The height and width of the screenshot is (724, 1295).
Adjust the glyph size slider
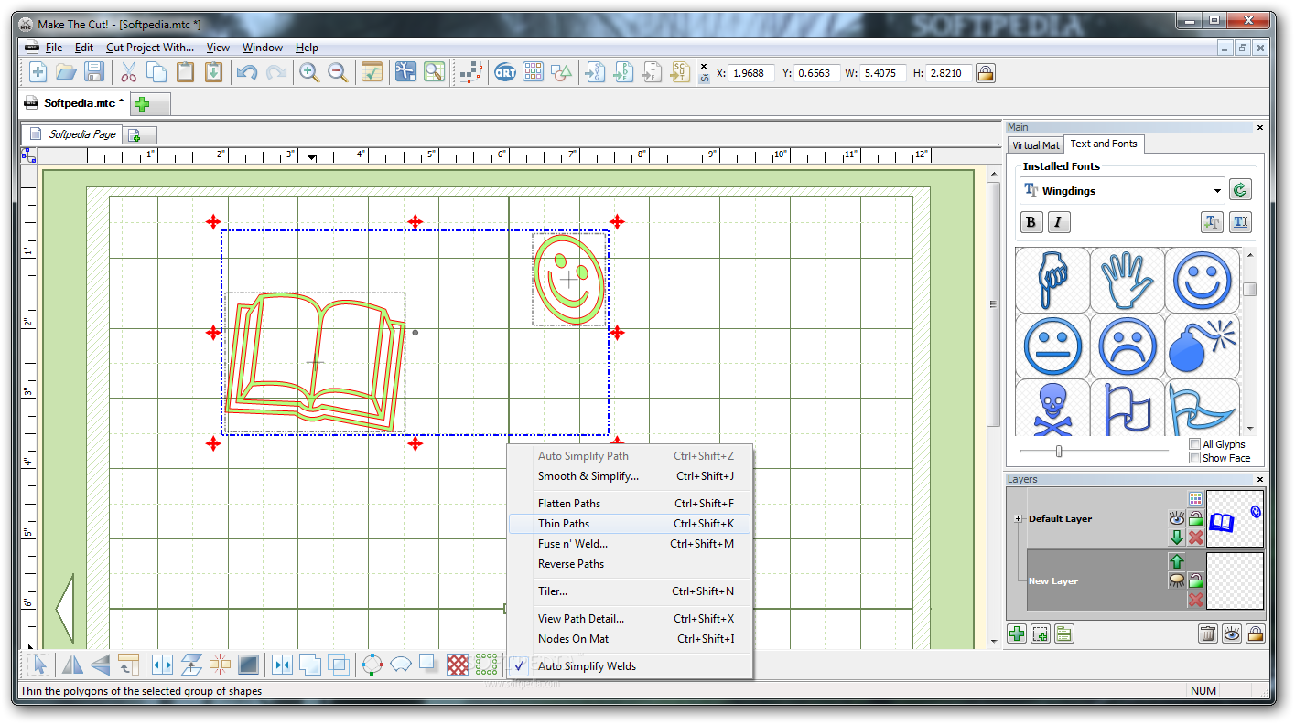(1059, 451)
